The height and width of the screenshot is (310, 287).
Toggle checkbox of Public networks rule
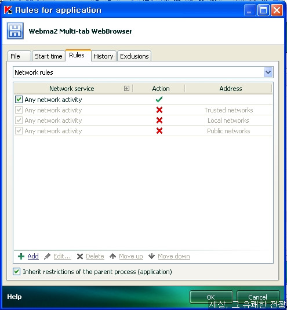(x=19, y=131)
